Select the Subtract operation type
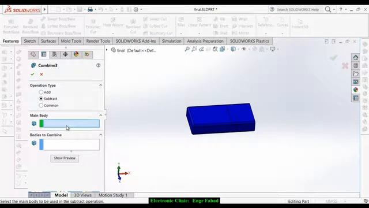Viewport: 369px width, 208px height. (x=41, y=99)
